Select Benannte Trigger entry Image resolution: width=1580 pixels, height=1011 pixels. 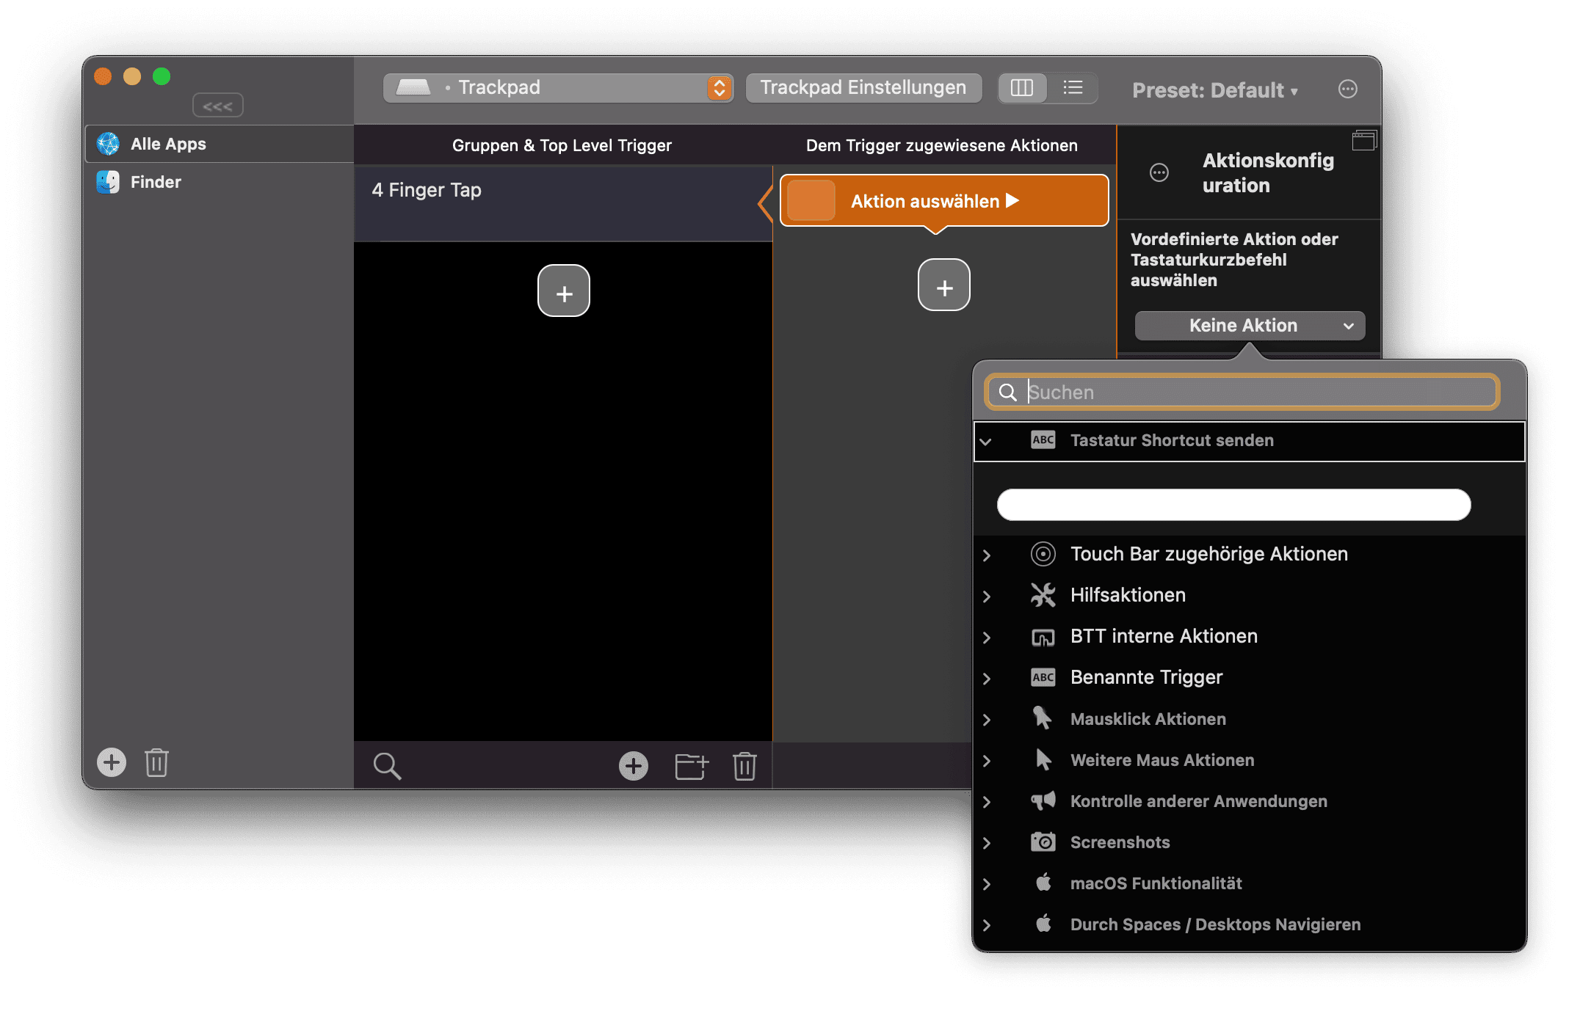point(1250,677)
